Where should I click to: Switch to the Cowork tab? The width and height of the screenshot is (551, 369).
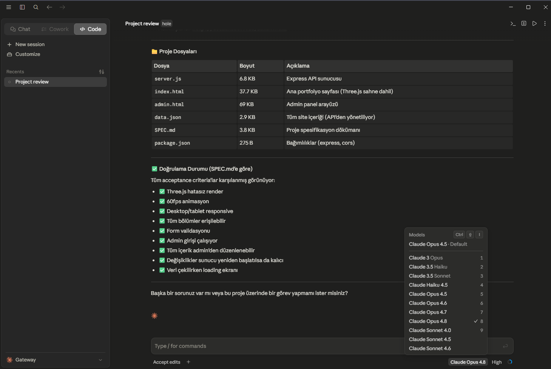point(55,29)
